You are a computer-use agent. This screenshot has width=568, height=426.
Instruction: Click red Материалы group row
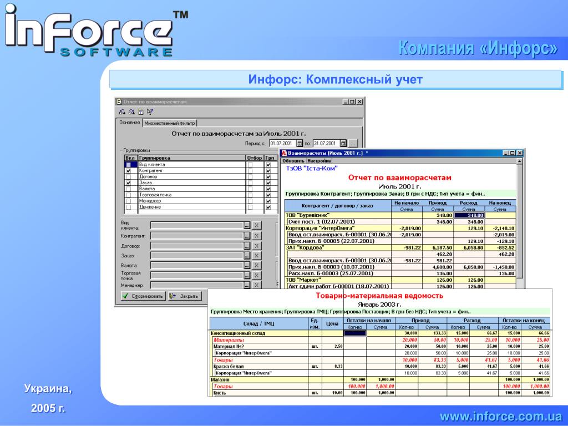coord(380,340)
